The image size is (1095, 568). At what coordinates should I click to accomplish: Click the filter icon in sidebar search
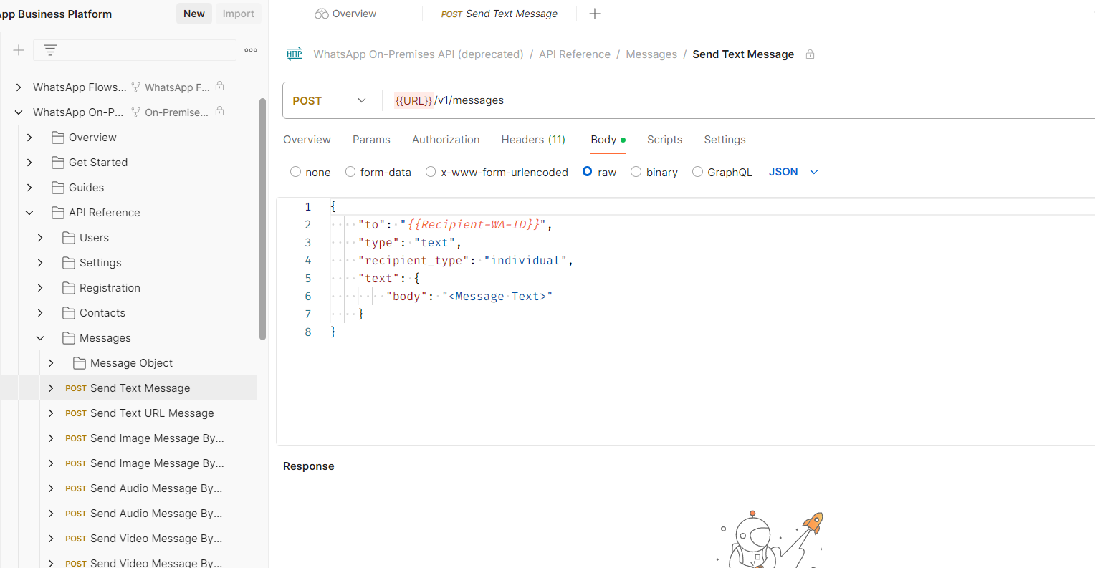tap(49, 50)
